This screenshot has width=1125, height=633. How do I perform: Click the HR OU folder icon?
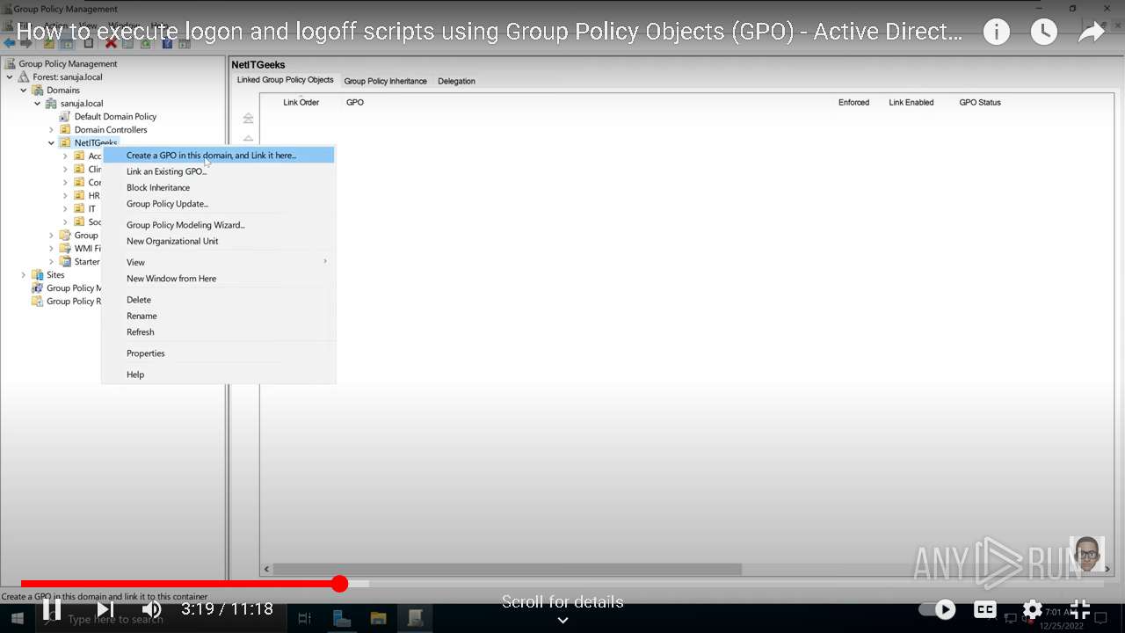click(79, 196)
